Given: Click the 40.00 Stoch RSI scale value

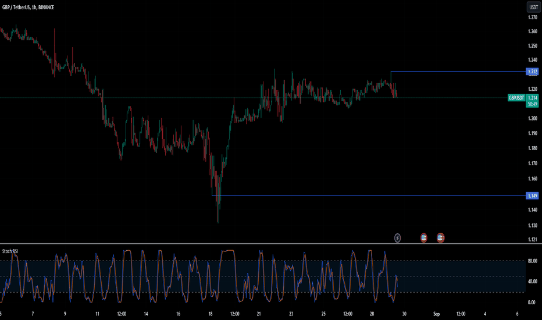Looking at the screenshot, I should click(532, 282).
